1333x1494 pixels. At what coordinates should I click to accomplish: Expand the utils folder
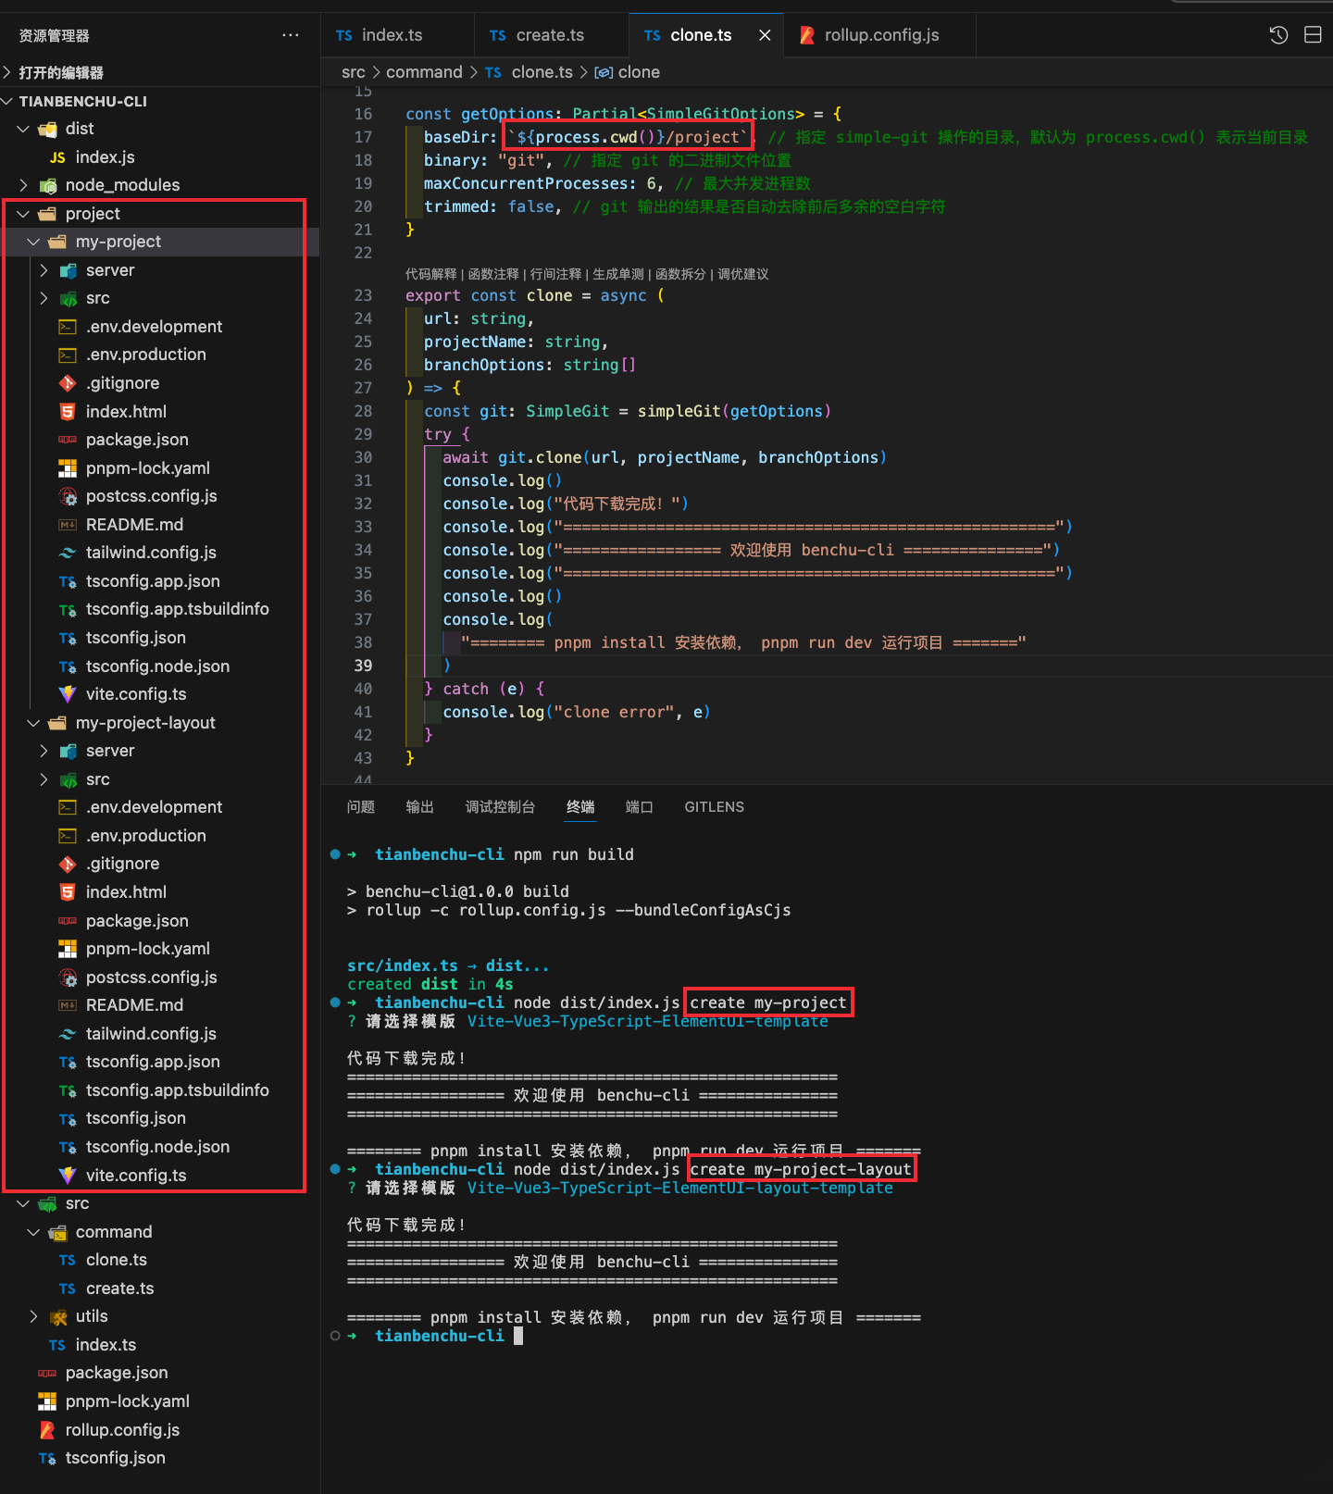click(x=34, y=1316)
